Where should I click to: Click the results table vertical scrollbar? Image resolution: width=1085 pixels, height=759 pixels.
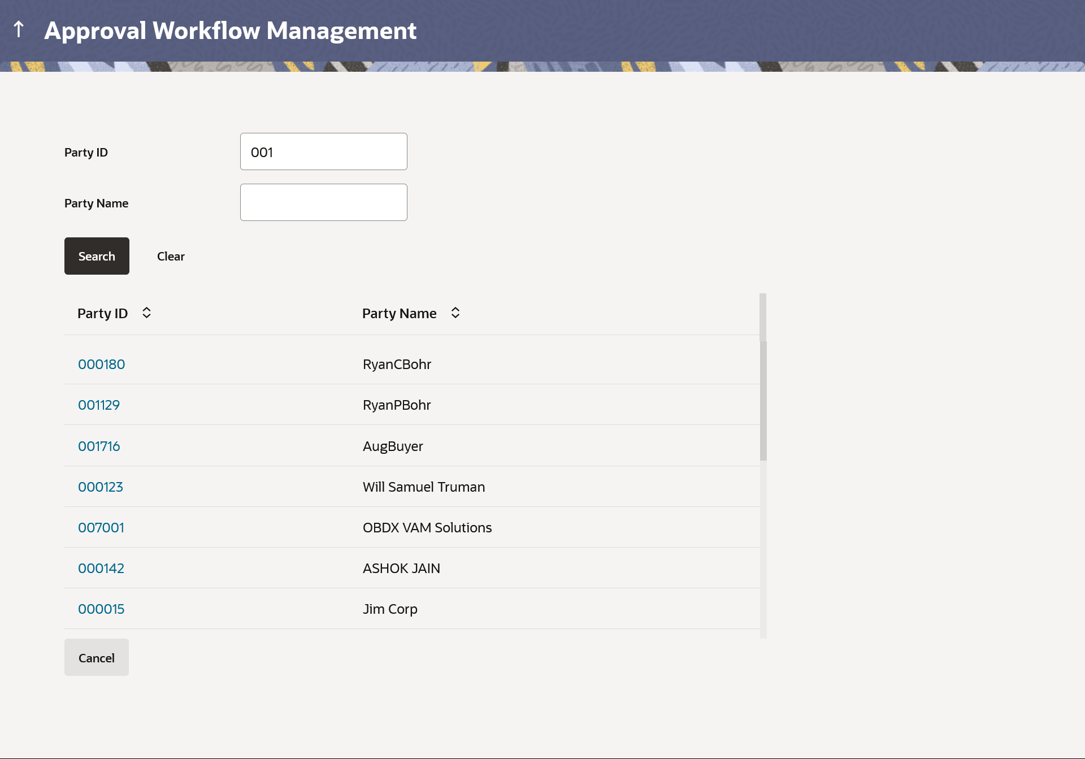point(763,400)
